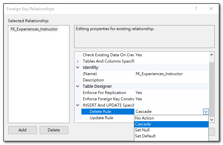The width and height of the screenshot is (223, 145).
Task: Choose No Action from the dropdown list
Action: [171, 118]
